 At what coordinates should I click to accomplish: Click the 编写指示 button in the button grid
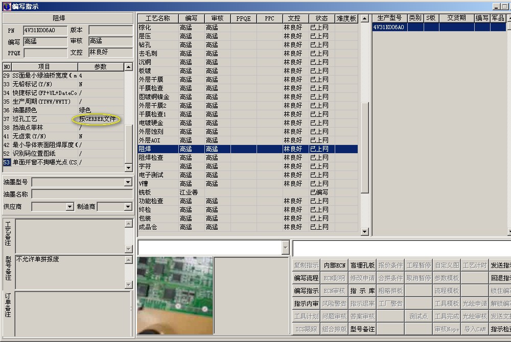pyautogui.click(x=306, y=291)
